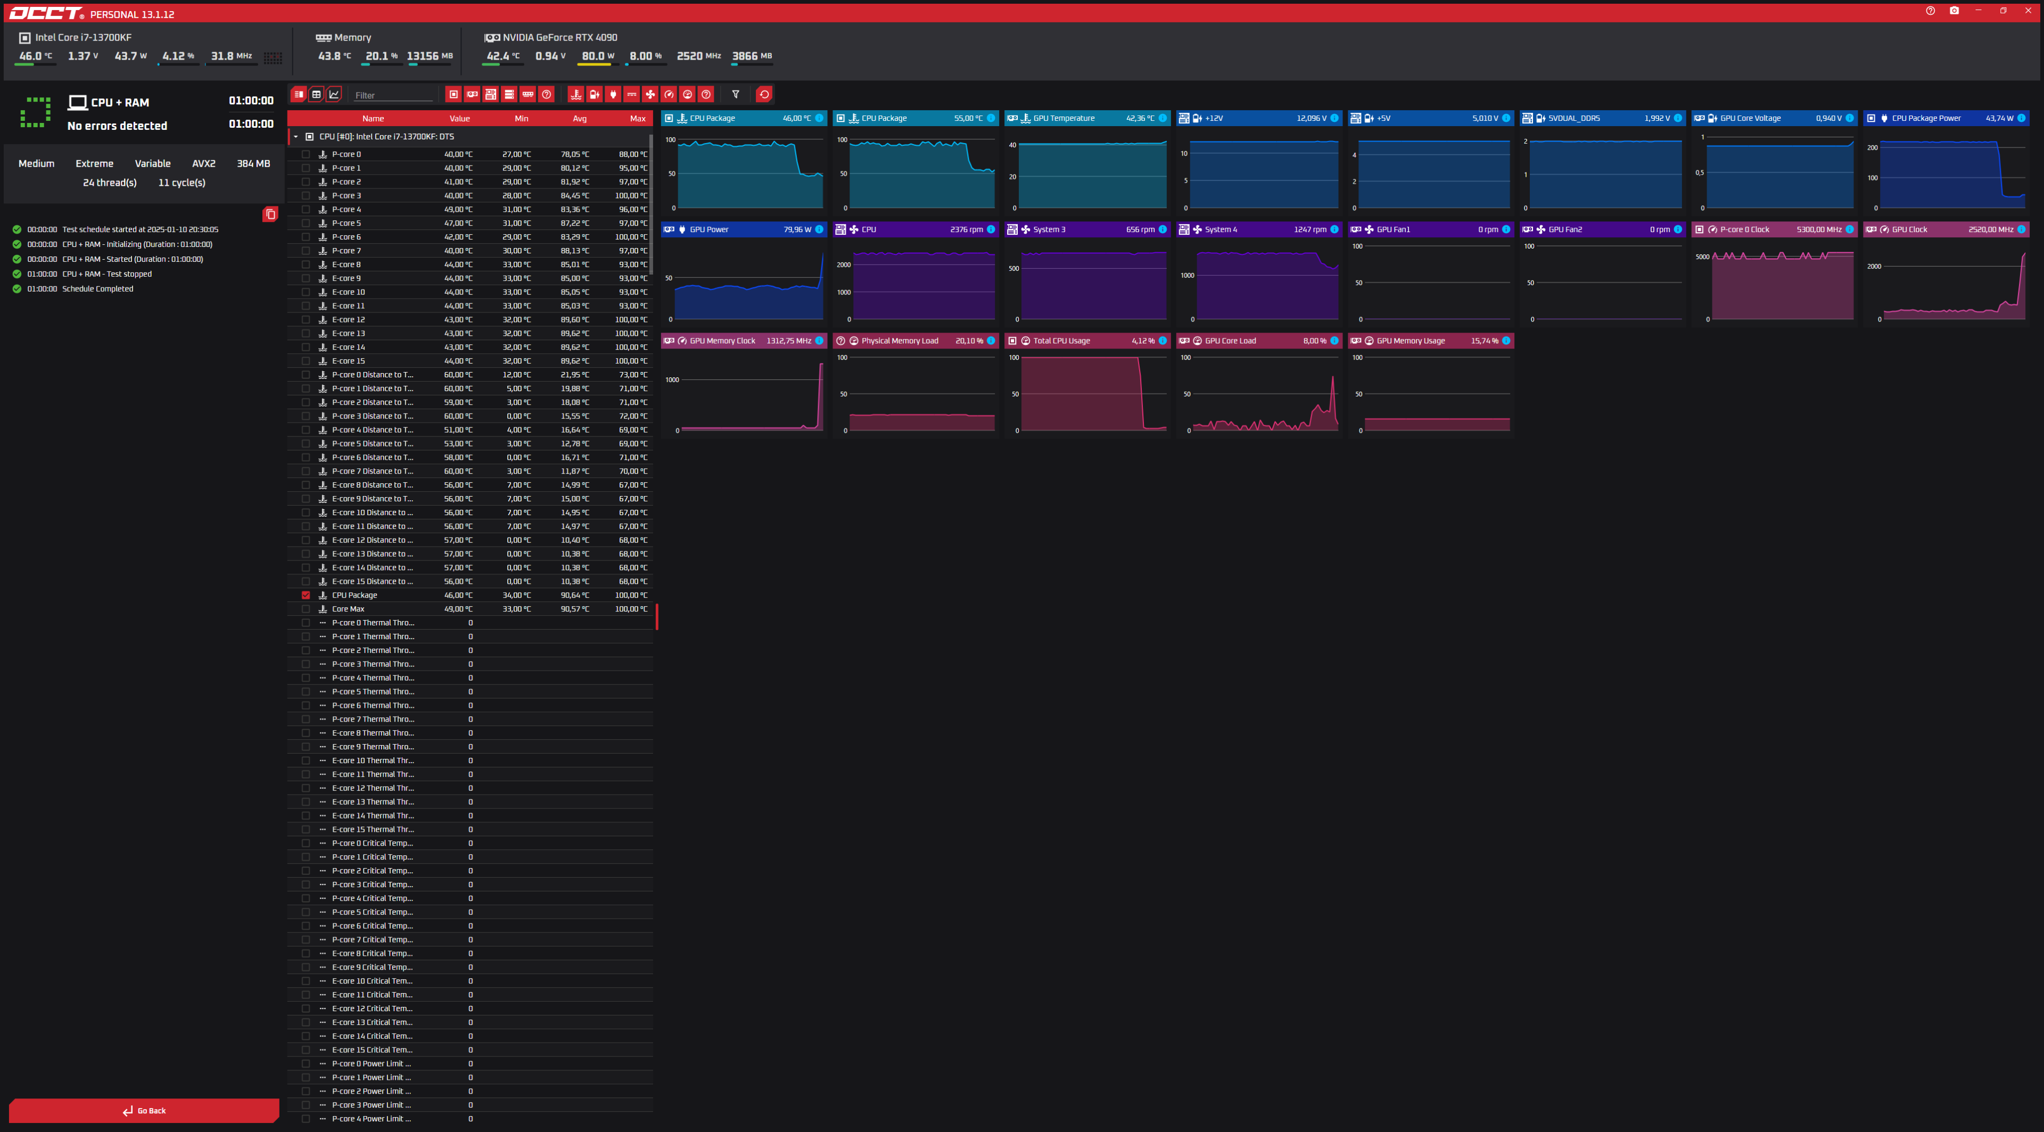Enable the Core Max checkbox

306,609
